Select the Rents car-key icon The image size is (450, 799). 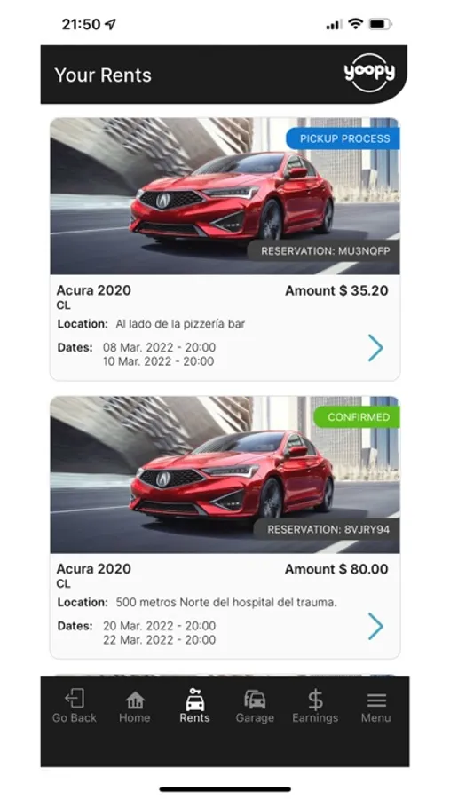point(194,700)
